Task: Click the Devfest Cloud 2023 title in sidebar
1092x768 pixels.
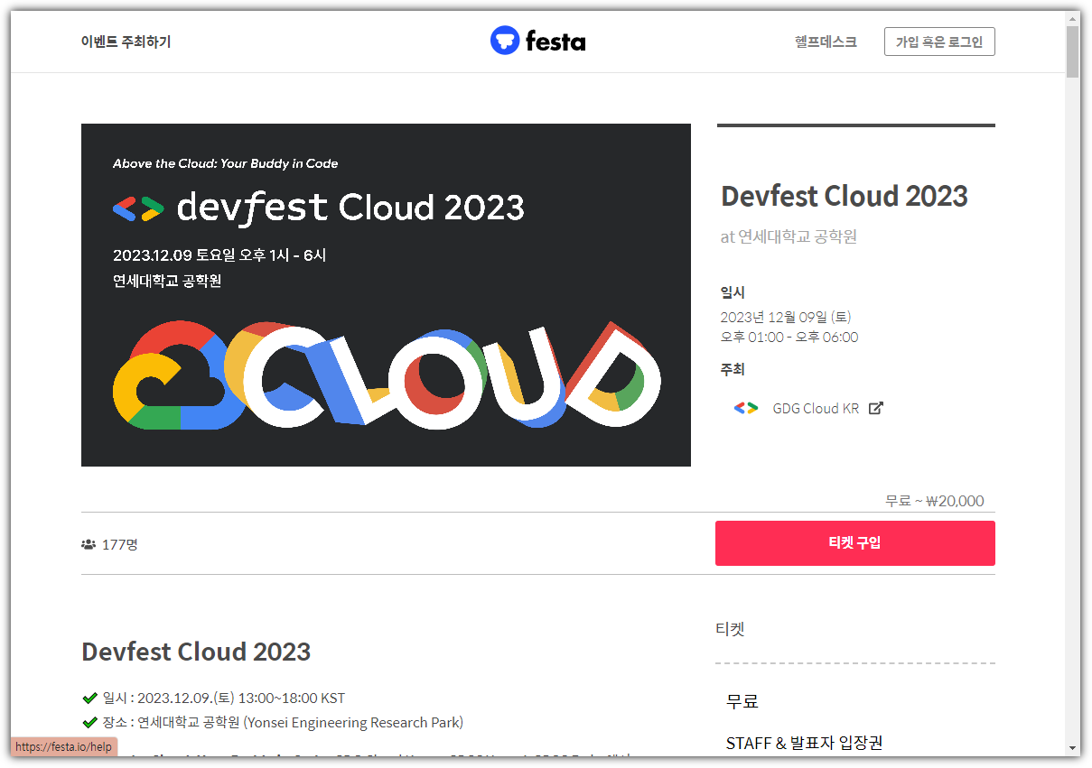Action: 845,196
